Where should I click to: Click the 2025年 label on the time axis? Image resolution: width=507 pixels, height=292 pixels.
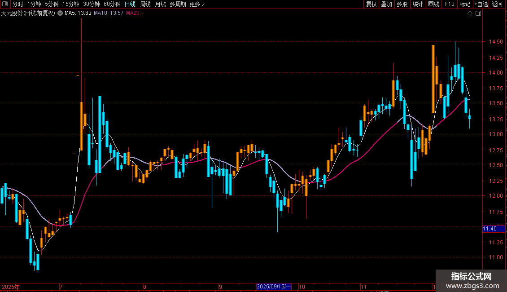click(x=11, y=287)
